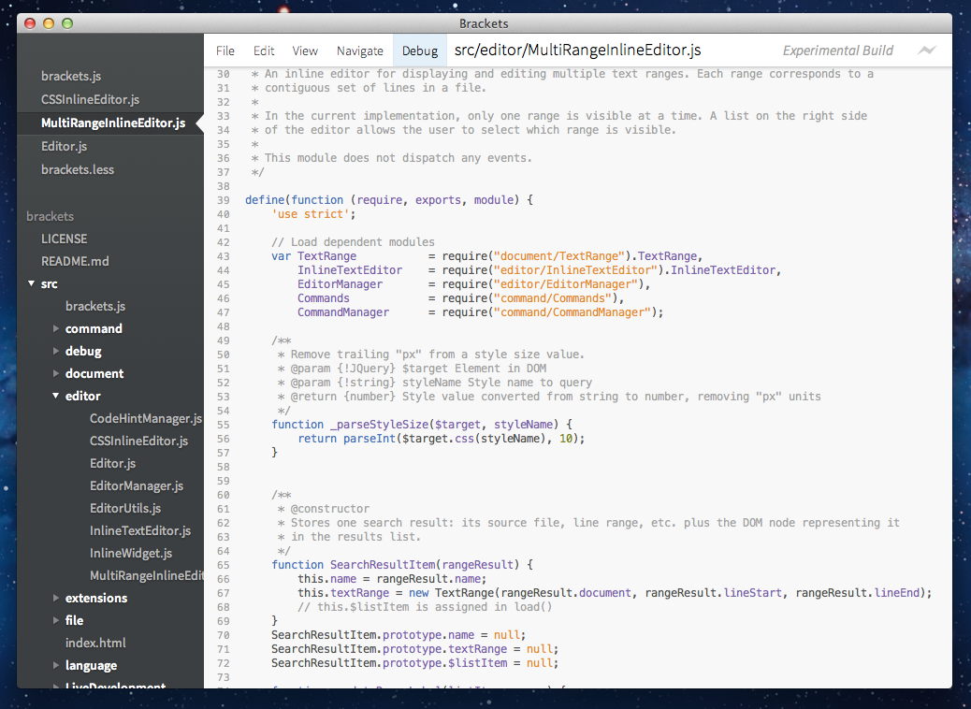Expand the document folder arrow
This screenshot has width=971, height=709.
(56, 373)
